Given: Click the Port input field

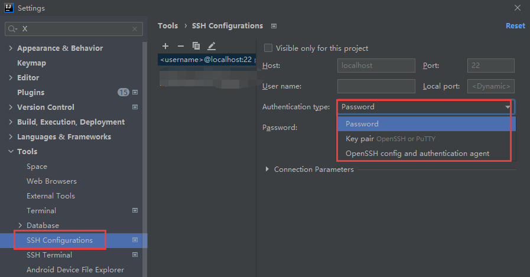Looking at the screenshot, I should (x=490, y=66).
